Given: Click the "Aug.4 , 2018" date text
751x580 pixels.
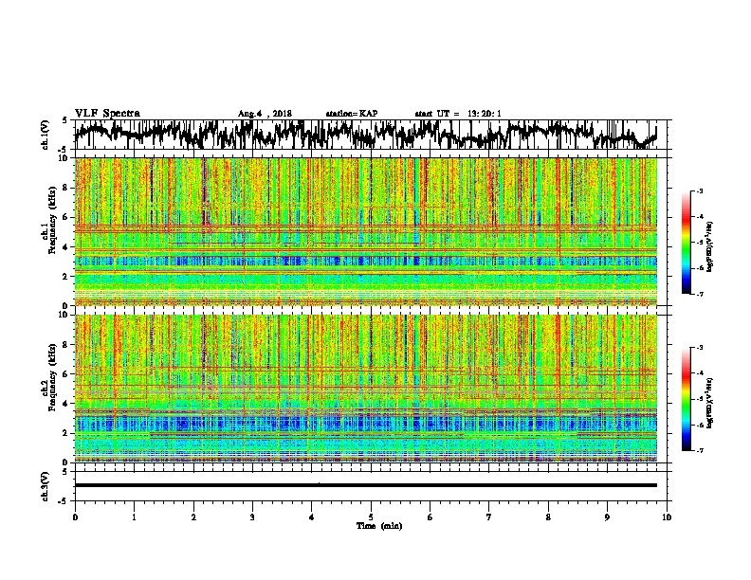Looking at the screenshot, I should (x=265, y=114).
